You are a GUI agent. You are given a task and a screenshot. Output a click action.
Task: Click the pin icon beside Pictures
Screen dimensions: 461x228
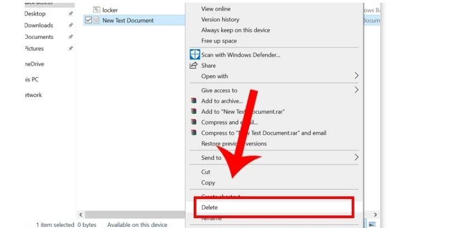70,49
